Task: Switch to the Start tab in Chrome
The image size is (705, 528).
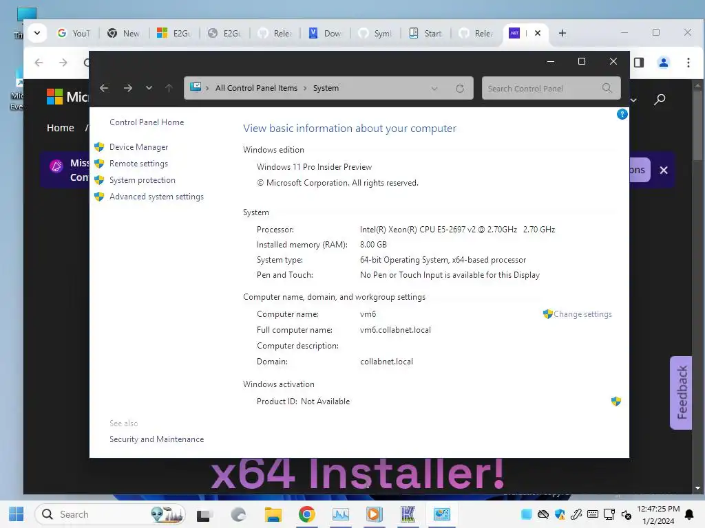Action: [425, 33]
